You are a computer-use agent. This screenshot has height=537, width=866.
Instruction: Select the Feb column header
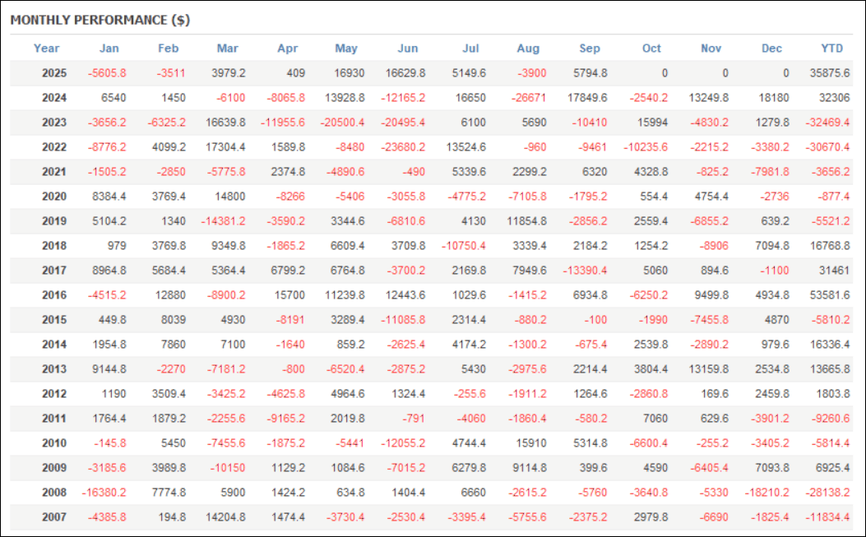tap(168, 49)
